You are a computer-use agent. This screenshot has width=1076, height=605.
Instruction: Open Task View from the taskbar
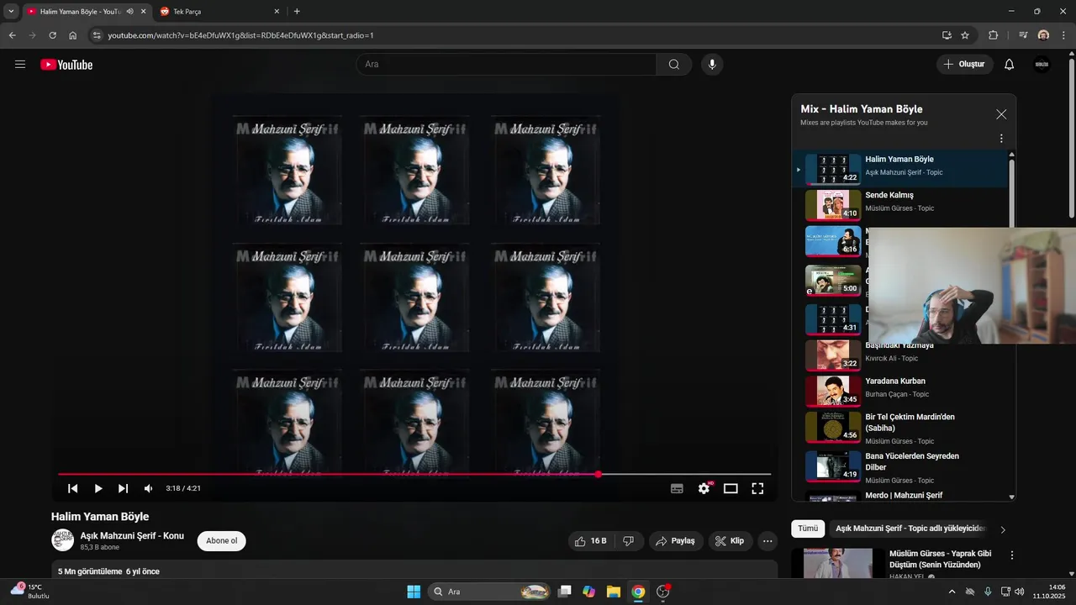click(565, 592)
